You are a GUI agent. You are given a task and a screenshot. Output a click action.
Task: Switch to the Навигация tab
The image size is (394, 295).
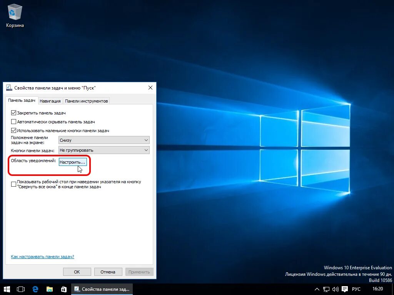coord(50,100)
